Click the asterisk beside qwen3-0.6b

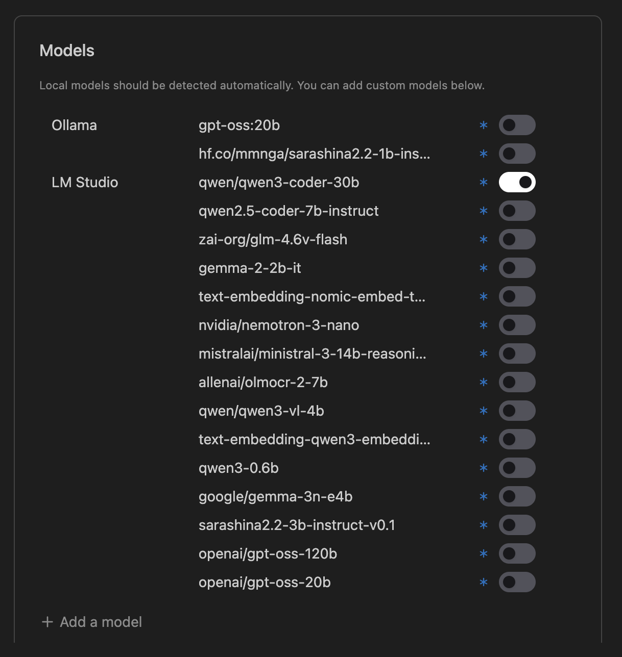coord(483,468)
